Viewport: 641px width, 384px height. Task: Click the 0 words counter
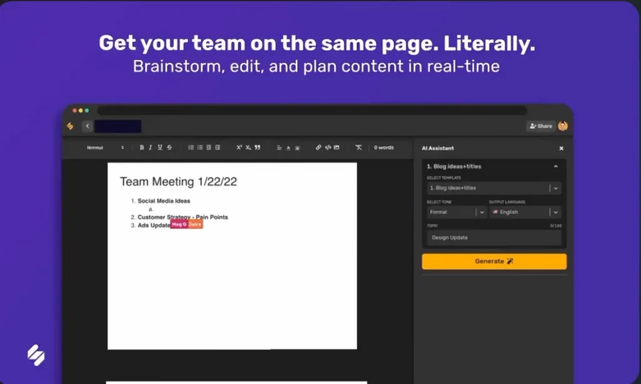[384, 148]
